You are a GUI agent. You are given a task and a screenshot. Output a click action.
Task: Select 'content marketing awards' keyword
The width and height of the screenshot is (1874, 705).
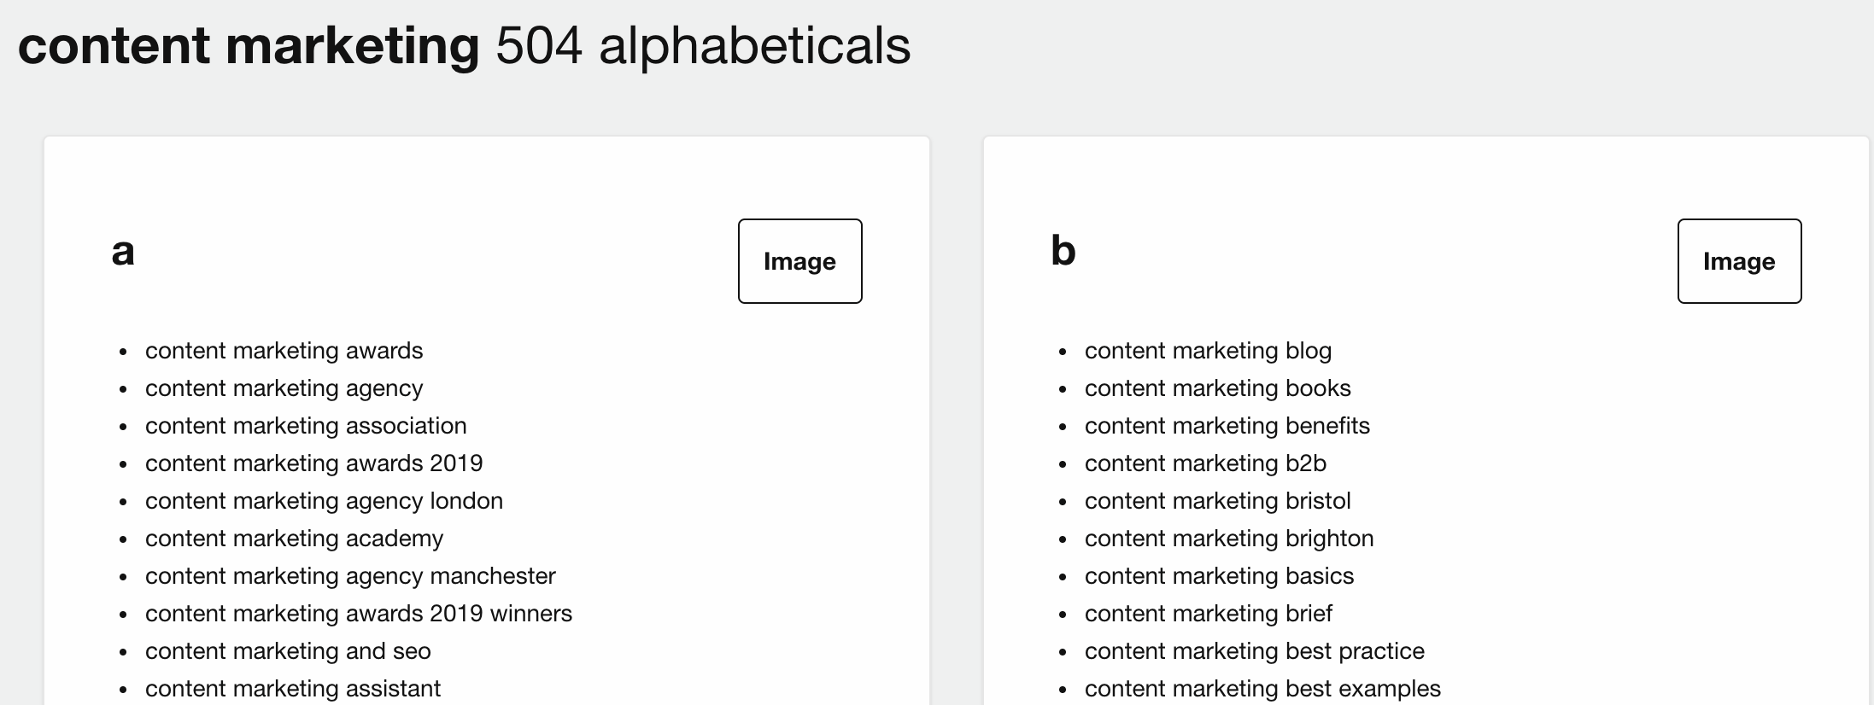tap(284, 351)
